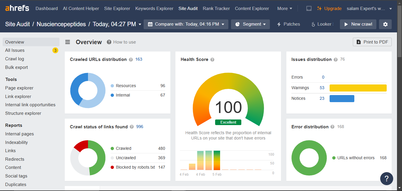Click help icon next to Issues distribution
Screen dimensions: 402x191
click(x=335, y=59)
